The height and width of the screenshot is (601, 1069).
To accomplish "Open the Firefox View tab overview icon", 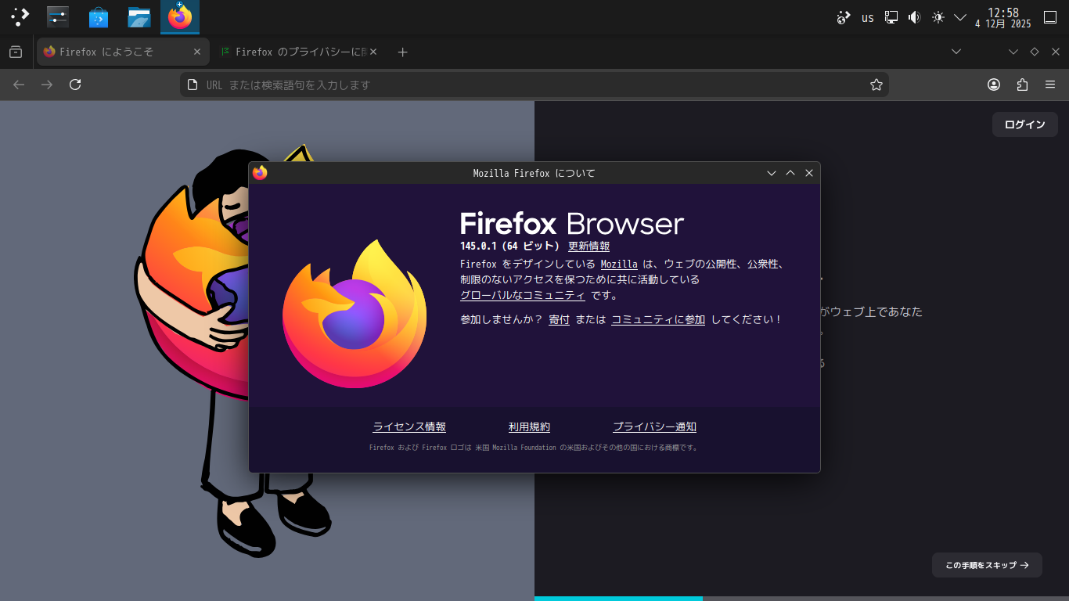I will 16,52.
